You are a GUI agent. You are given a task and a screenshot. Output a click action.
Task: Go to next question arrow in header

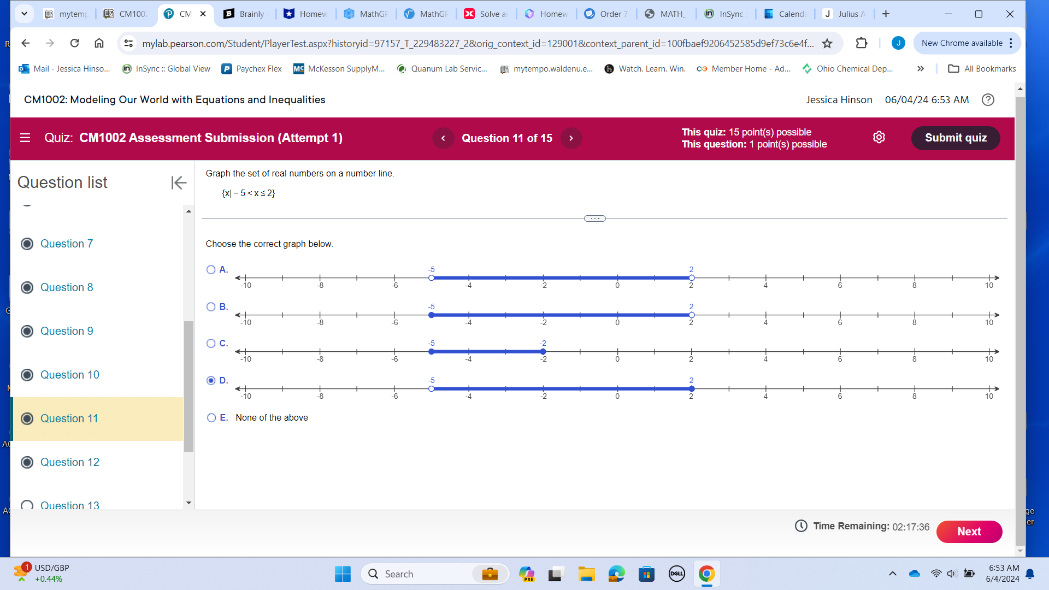click(x=571, y=138)
